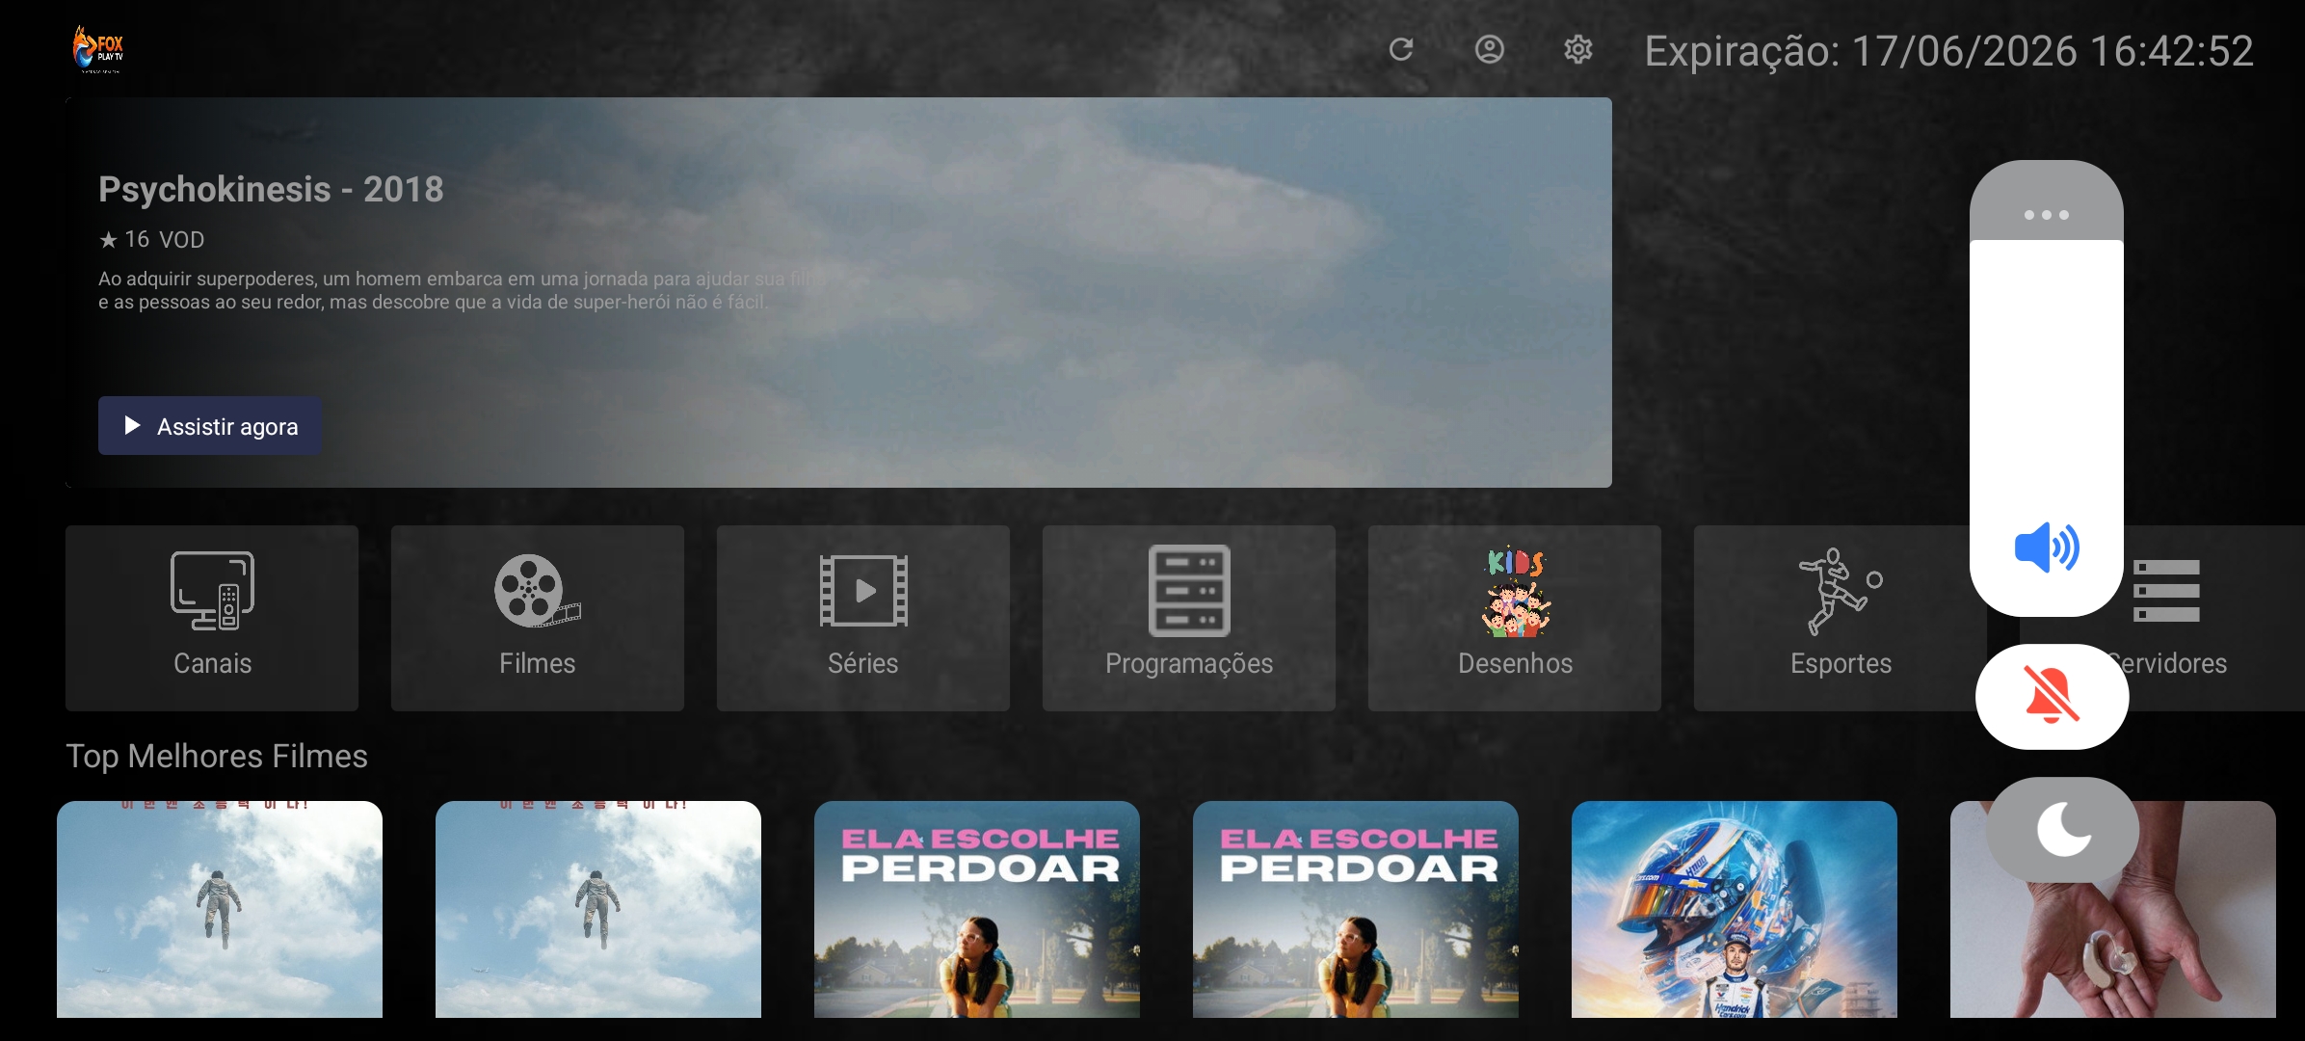Open the Desenhos kids section

point(1515,618)
